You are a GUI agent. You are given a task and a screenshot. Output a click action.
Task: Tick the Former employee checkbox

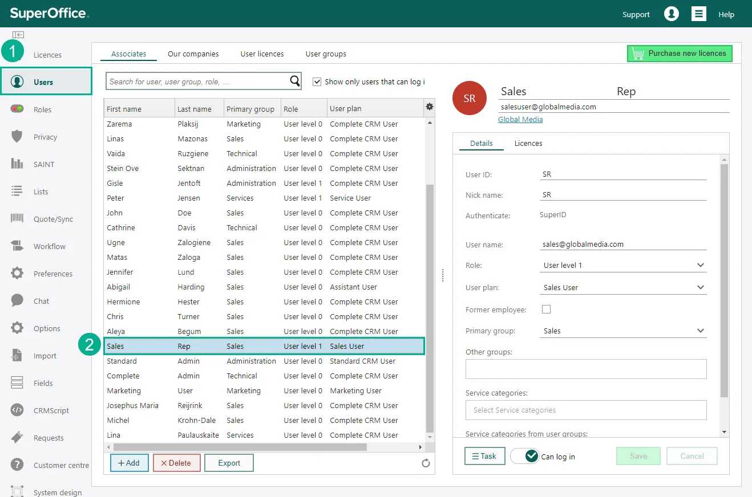coord(546,309)
